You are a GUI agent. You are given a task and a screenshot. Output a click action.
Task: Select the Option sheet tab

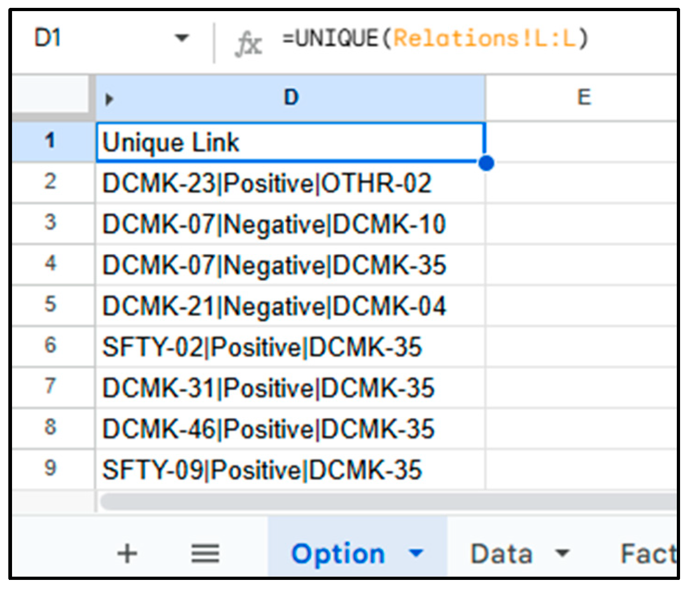338,554
